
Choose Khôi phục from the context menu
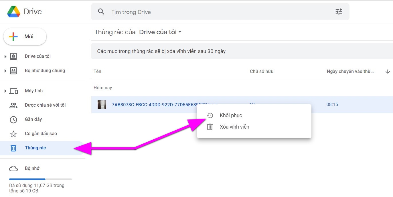pyautogui.click(x=231, y=115)
